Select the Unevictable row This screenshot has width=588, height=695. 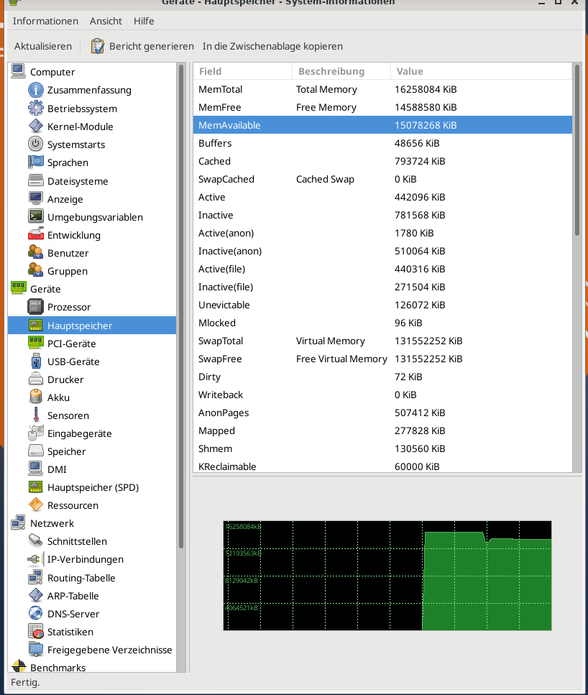tap(382, 305)
